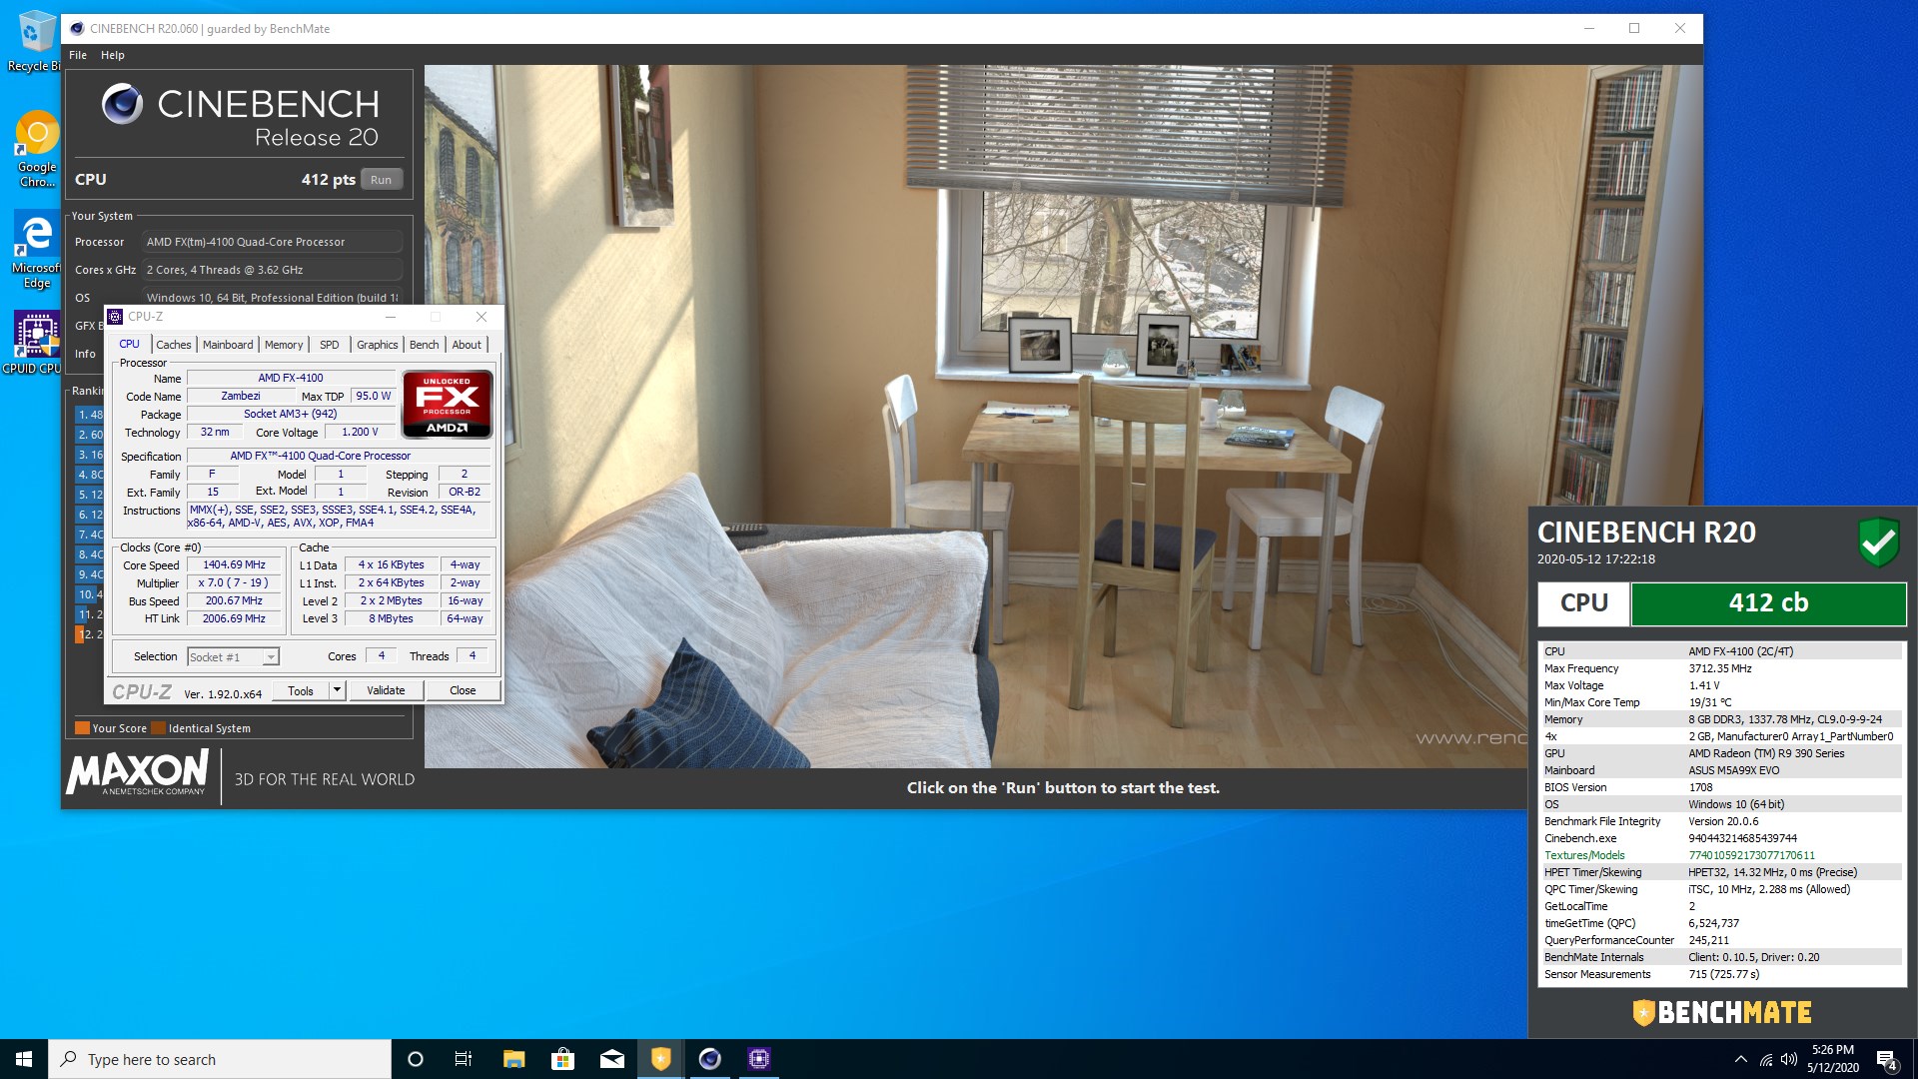This screenshot has width=1918, height=1079.
Task: Click the Identical System legend swatch
Action: pos(158,728)
